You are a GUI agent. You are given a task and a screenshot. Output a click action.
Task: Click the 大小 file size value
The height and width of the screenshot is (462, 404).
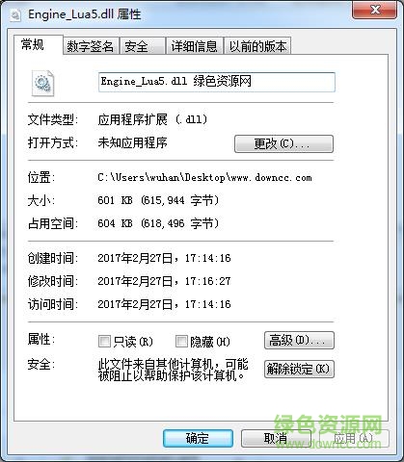click(x=158, y=200)
